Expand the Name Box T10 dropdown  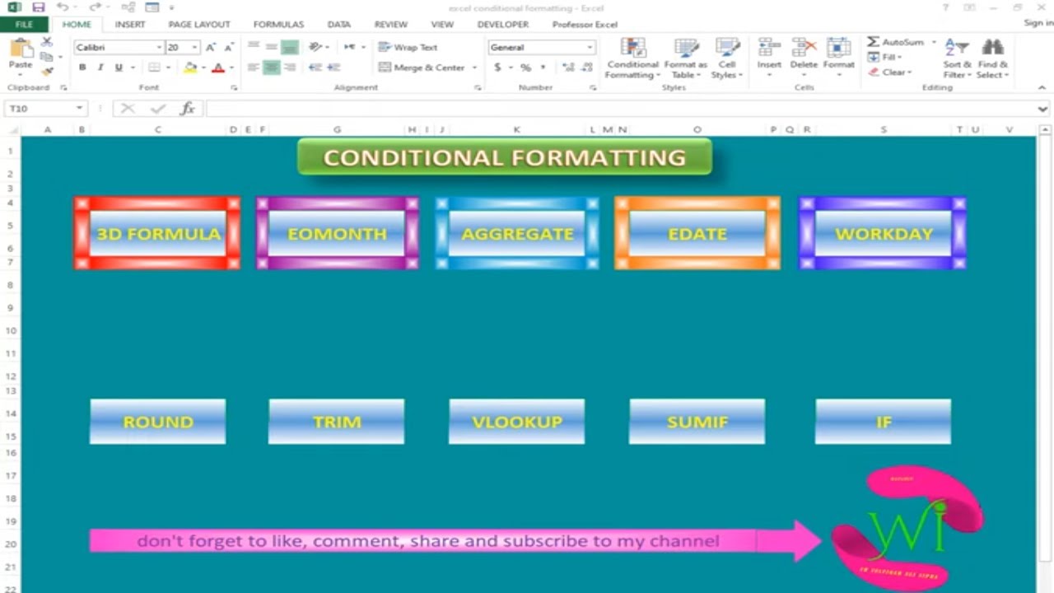click(x=79, y=109)
